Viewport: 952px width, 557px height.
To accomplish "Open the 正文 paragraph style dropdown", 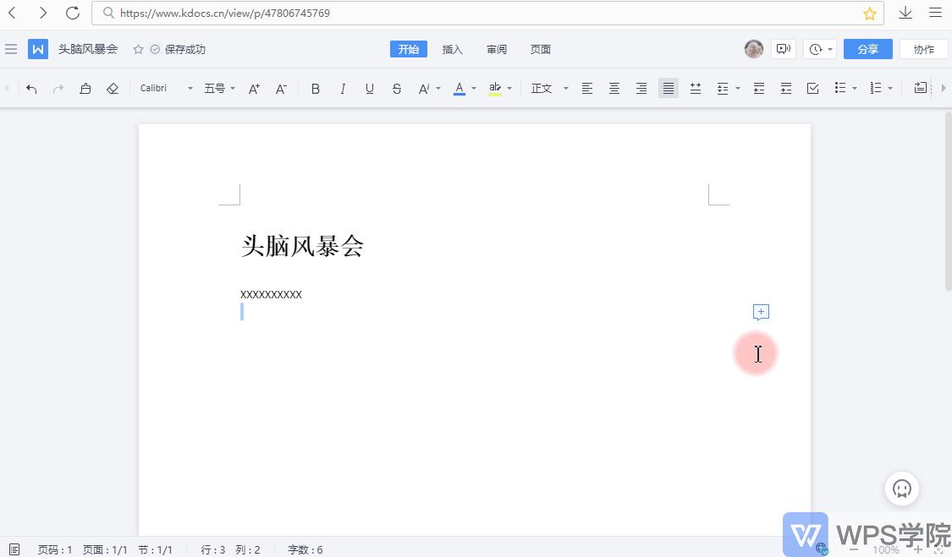I will coord(548,88).
